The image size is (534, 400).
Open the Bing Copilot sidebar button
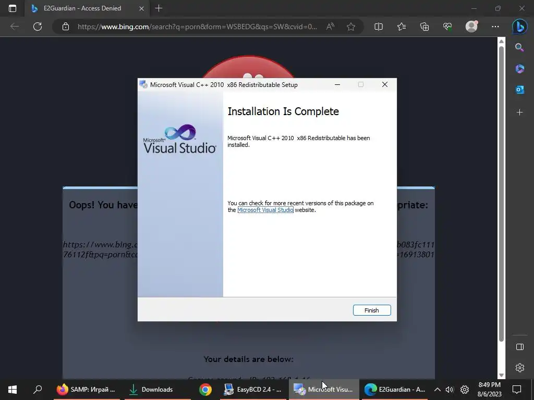[520, 27]
